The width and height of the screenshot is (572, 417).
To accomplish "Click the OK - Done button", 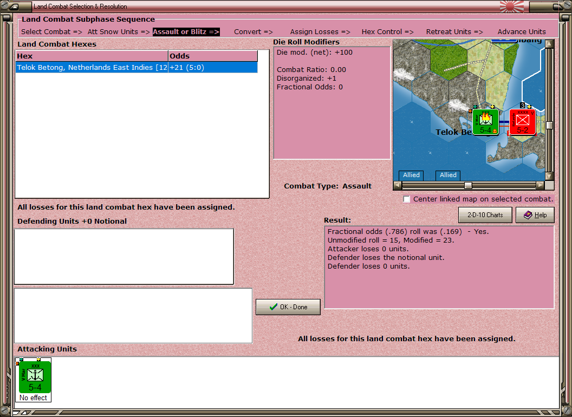I will coord(288,307).
